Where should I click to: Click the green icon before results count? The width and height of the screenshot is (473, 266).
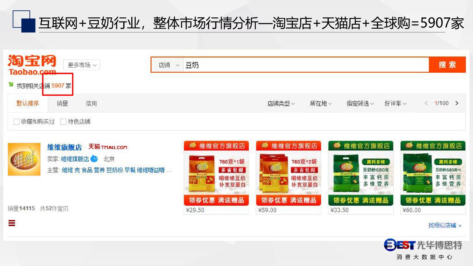11,85
